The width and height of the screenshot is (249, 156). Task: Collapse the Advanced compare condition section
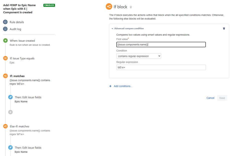[112, 28]
